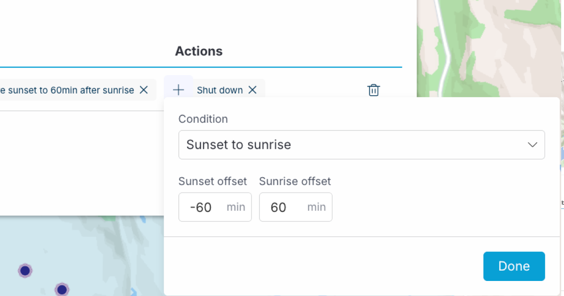
Task: Click the Sunrise offset label
Action: (x=295, y=181)
